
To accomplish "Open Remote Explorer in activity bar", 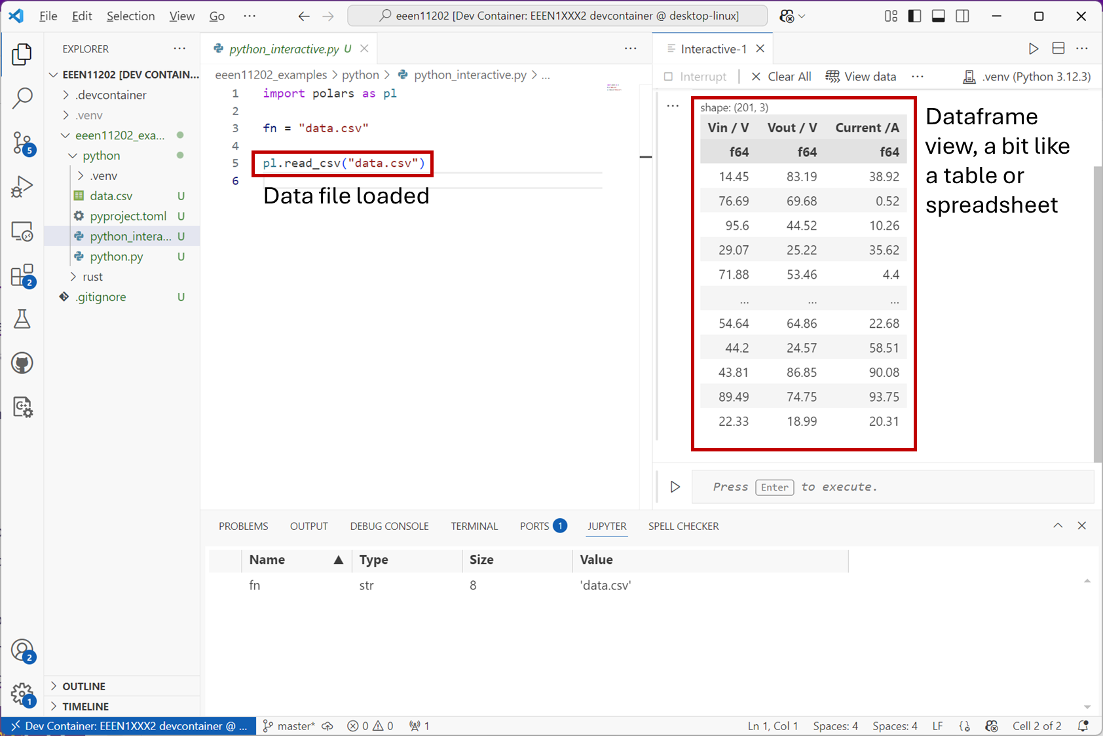I will pos(22,232).
